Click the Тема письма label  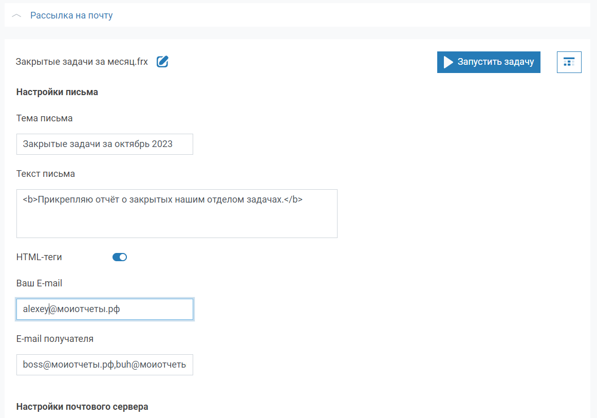(45, 118)
